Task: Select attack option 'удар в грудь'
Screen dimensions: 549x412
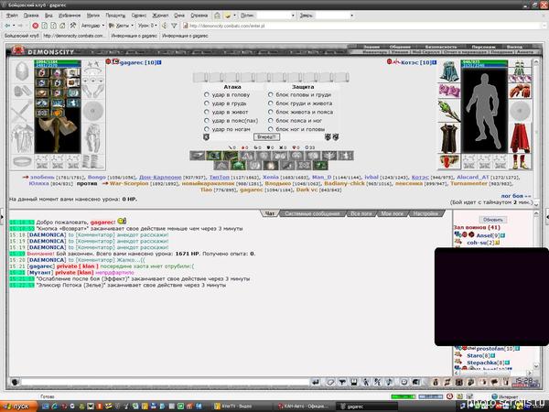Action: (x=207, y=103)
